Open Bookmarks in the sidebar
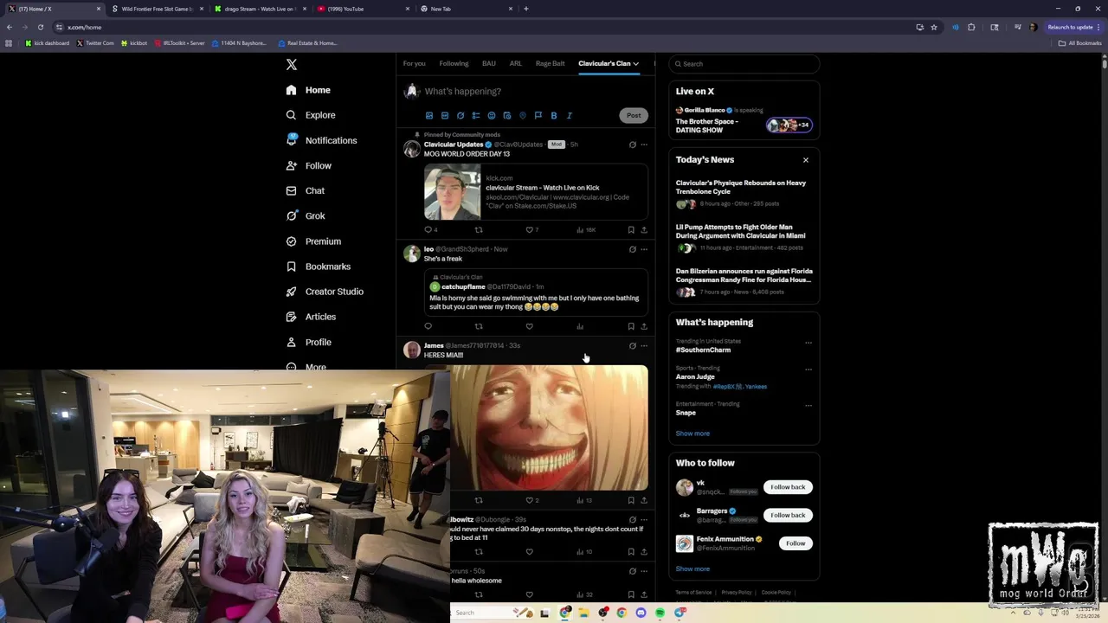The width and height of the screenshot is (1108, 623). (x=318, y=267)
